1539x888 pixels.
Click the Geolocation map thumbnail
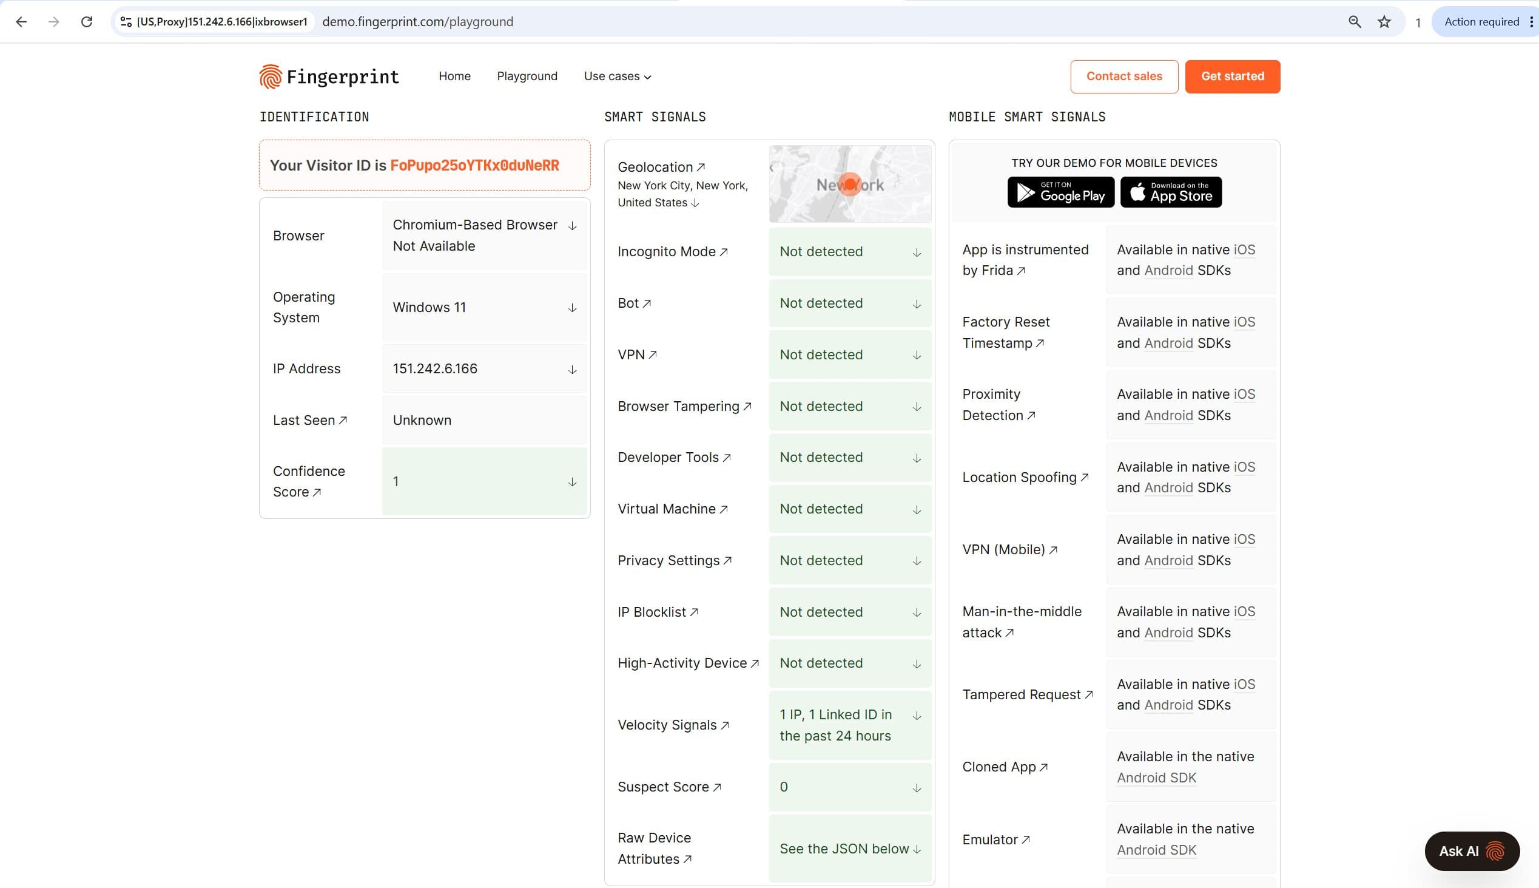850,183
